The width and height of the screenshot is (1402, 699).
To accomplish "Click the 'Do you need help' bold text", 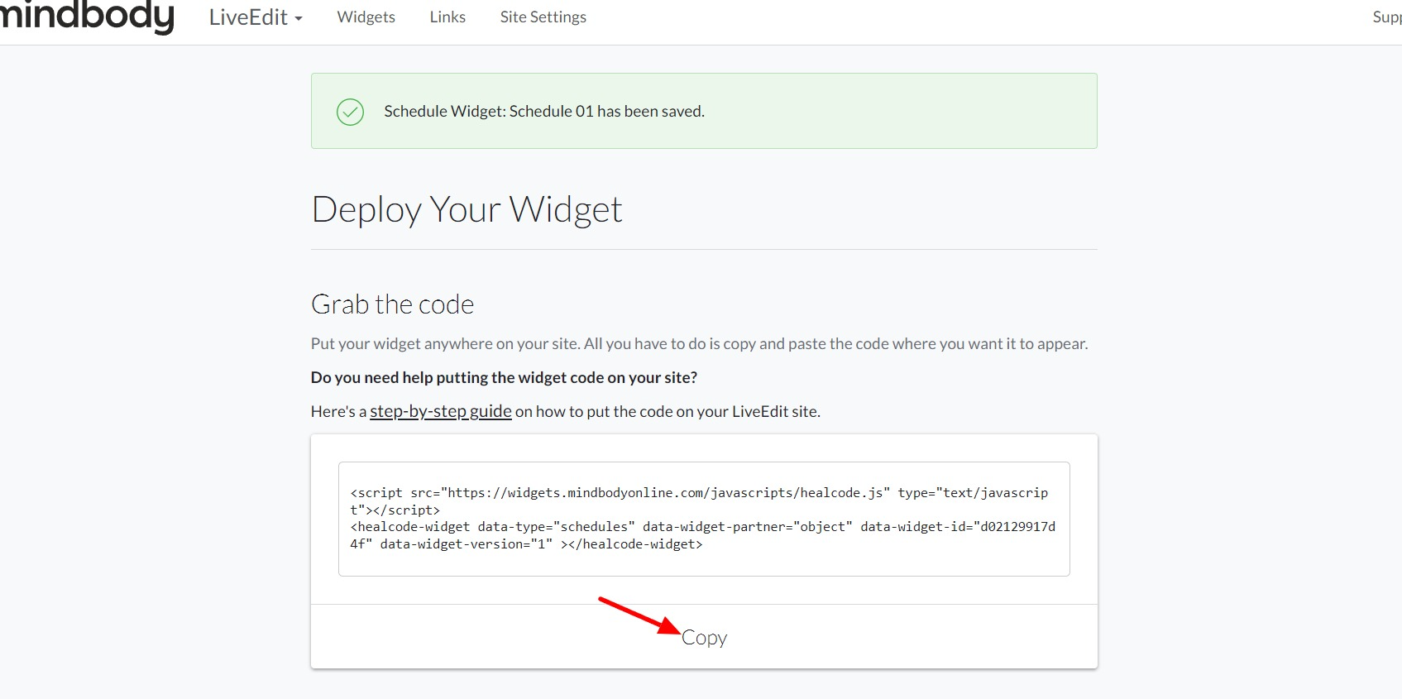I will pos(504,377).
